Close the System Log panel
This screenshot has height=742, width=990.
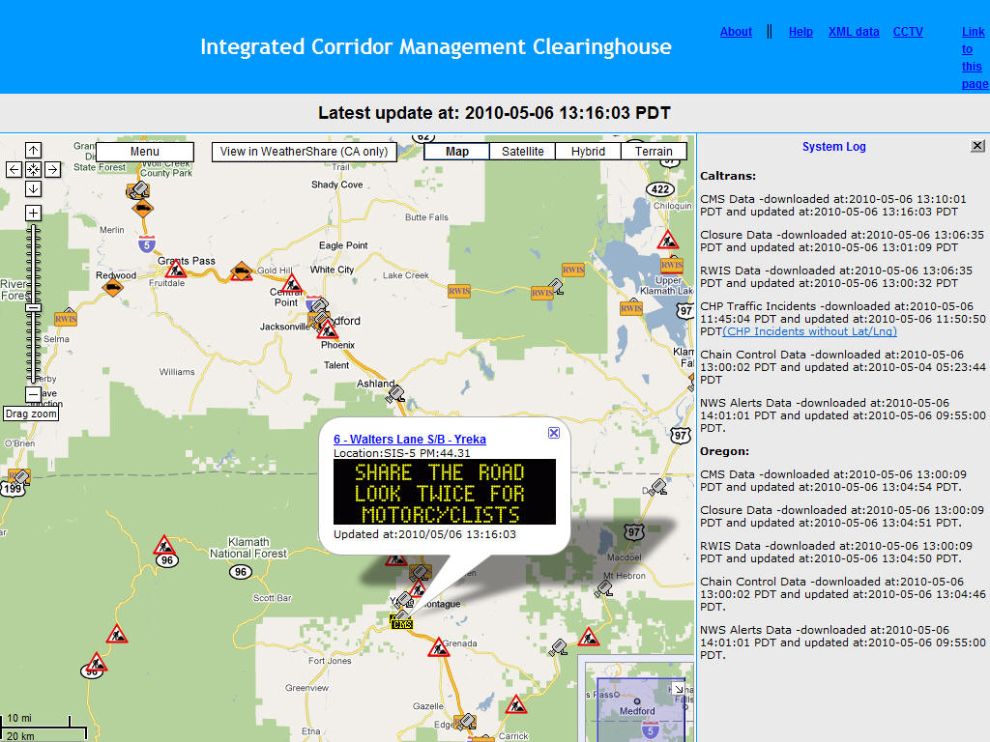click(x=977, y=146)
